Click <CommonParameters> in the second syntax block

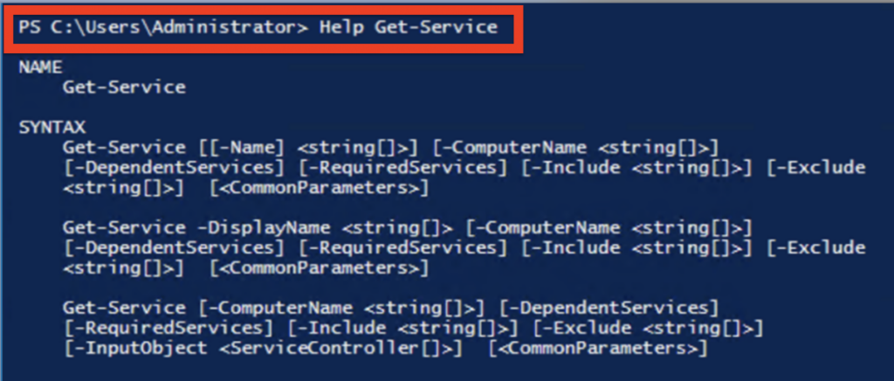coord(320,268)
